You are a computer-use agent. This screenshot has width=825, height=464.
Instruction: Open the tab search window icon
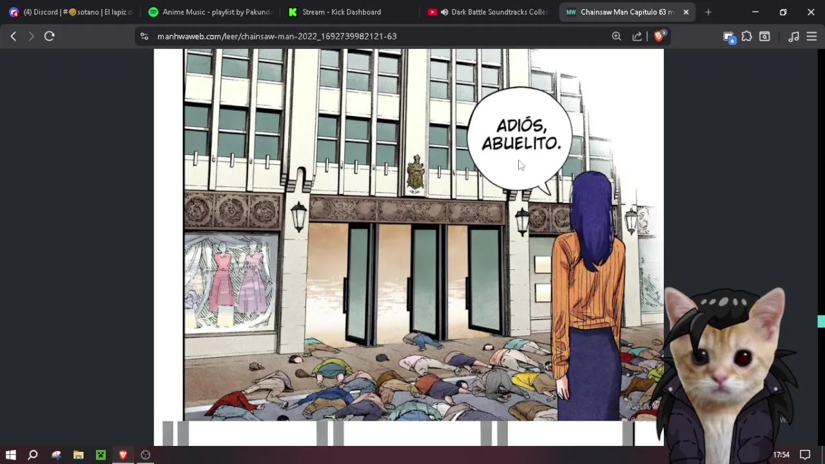click(764, 37)
